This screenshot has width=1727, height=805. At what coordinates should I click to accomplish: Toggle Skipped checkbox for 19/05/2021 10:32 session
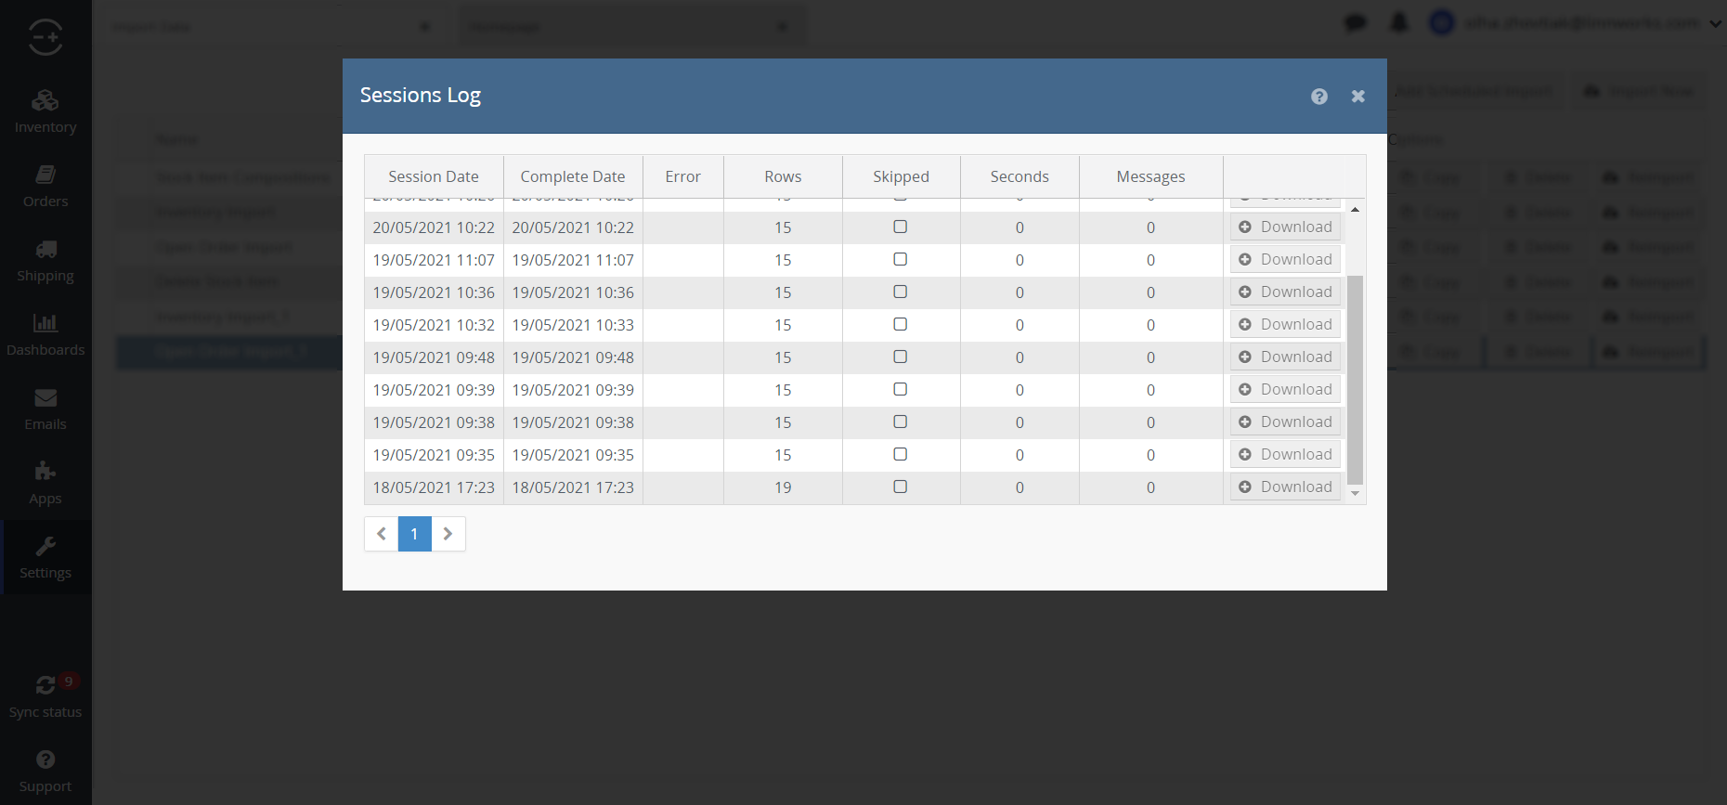click(x=900, y=324)
